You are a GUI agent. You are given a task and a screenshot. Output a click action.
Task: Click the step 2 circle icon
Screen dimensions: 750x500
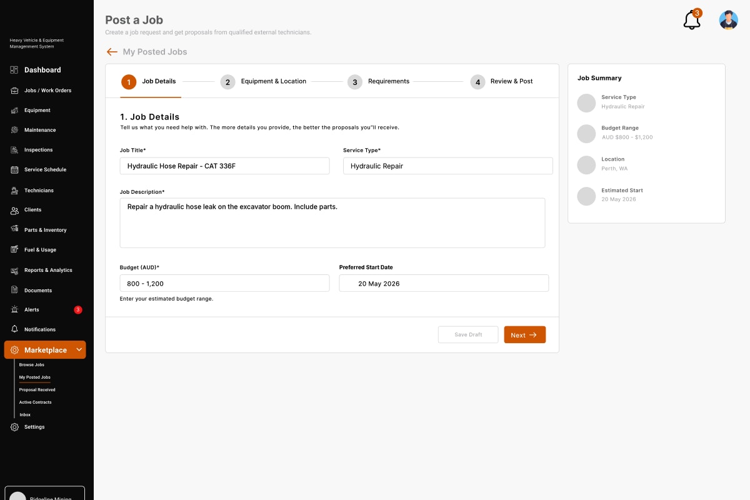tap(227, 82)
